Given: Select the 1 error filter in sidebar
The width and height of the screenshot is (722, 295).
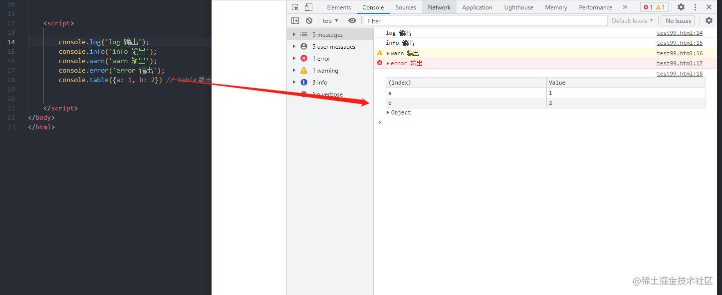Looking at the screenshot, I should pos(321,58).
